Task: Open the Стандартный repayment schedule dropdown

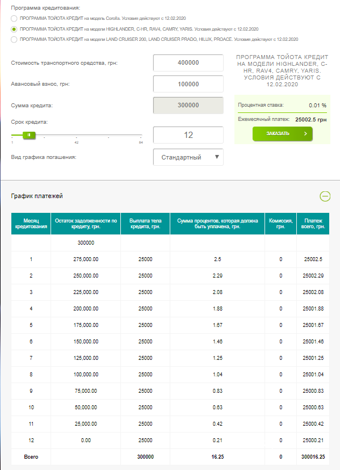Action: [x=188, y=157]
